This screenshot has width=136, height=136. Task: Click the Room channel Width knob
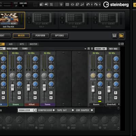coord(93,76)
